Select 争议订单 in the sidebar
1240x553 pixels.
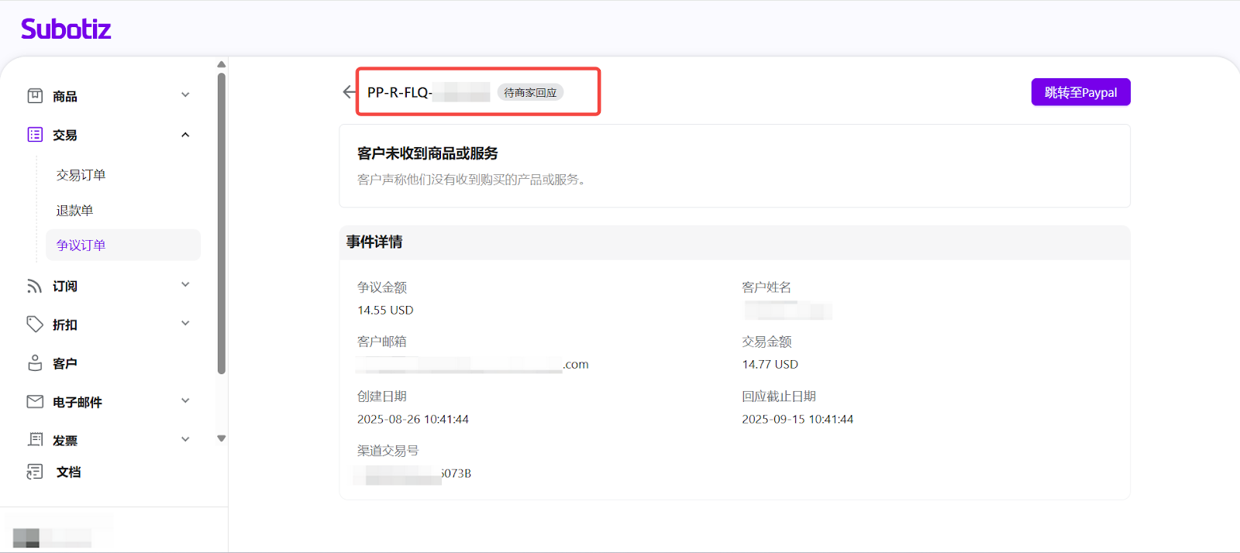81,246
